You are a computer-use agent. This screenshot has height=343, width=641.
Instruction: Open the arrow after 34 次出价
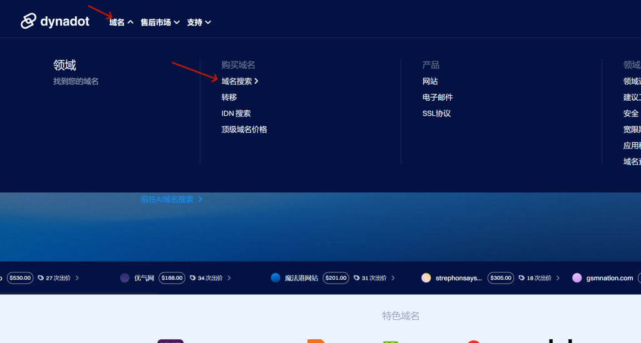click(229, 278)
